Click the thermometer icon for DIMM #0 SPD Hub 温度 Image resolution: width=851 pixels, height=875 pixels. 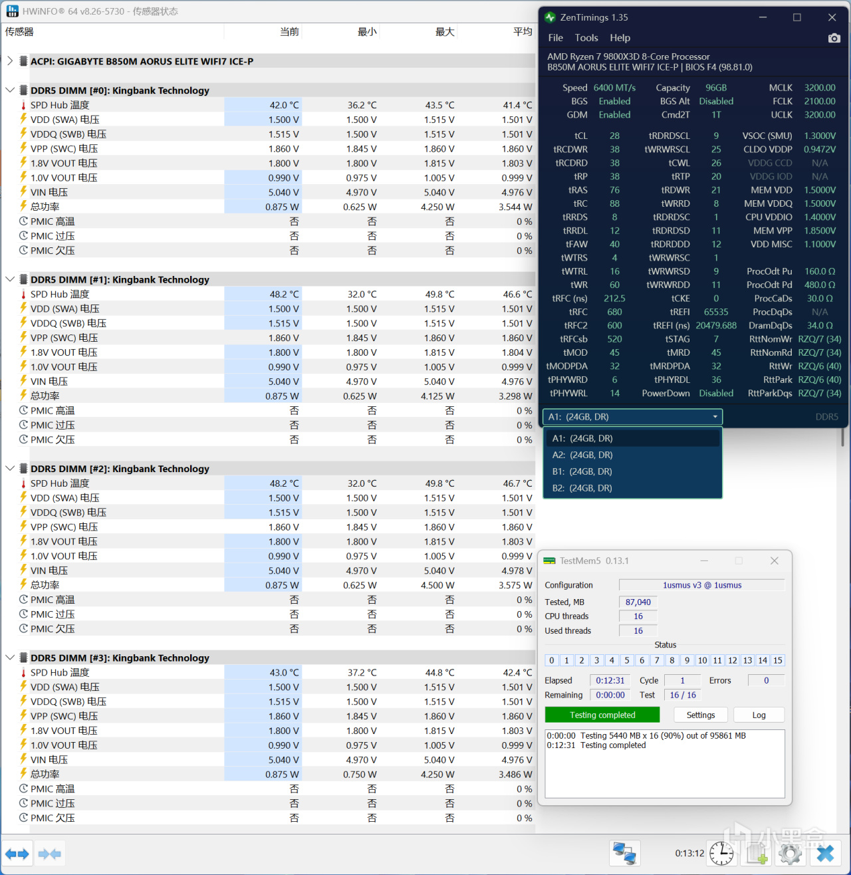pyautogui.click(x=23, y=105)
